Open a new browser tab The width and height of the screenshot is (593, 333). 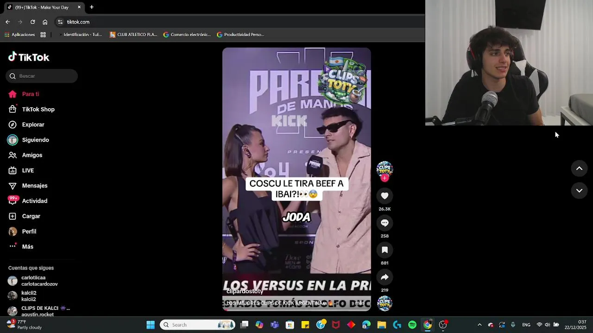pyautogui.click(x=92, y=7)
